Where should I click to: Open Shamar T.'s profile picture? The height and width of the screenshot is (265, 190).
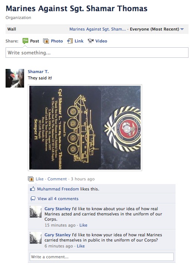(15, 78)
